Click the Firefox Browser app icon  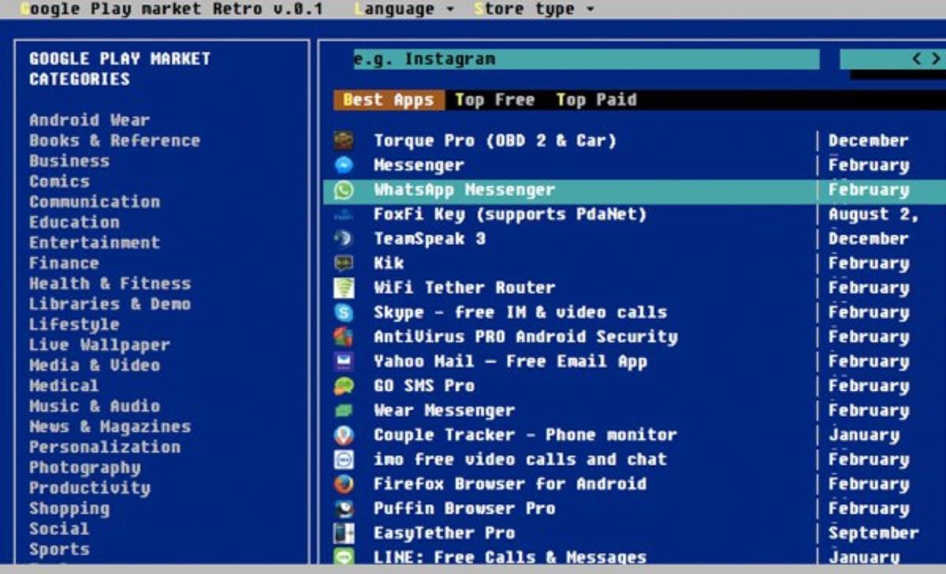point(344,483)
